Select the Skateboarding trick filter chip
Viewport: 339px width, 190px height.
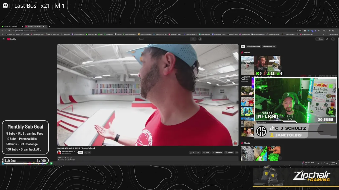coord(269,46)
